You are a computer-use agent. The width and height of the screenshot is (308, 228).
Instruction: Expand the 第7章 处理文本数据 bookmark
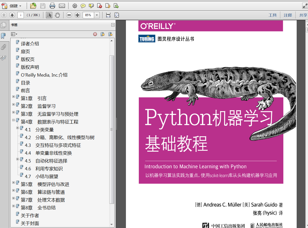14,198
